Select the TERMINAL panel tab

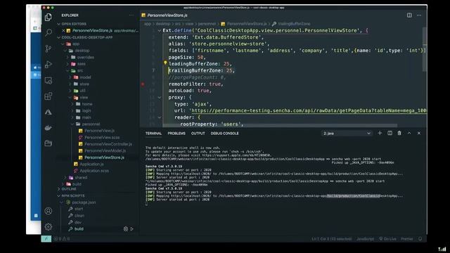click(x=153, y=134)
